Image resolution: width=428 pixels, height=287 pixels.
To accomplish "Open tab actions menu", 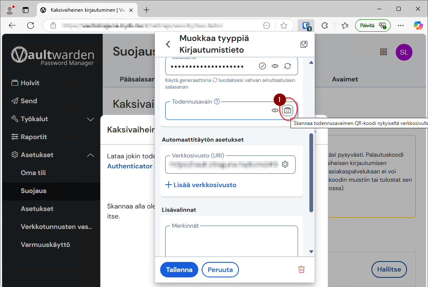I will (x=26, y=10).
